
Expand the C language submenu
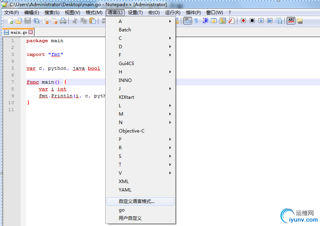[x=141, y=38]
